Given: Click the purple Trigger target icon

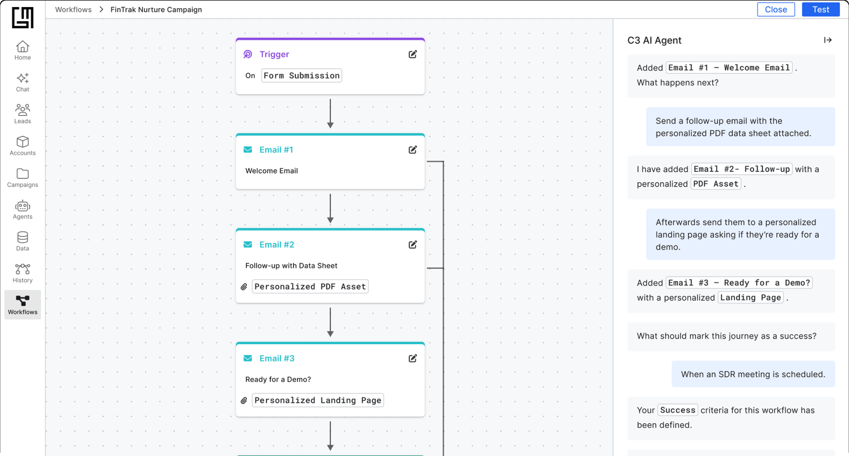Looking at the screenshot, I should pyautogui.click(x=248, y=54).
